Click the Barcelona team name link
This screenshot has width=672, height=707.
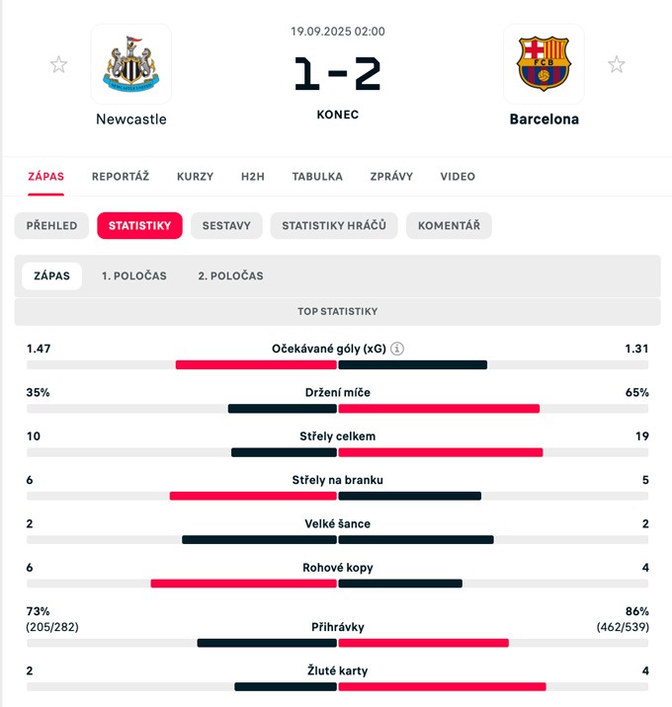click(x=544, y=119)
